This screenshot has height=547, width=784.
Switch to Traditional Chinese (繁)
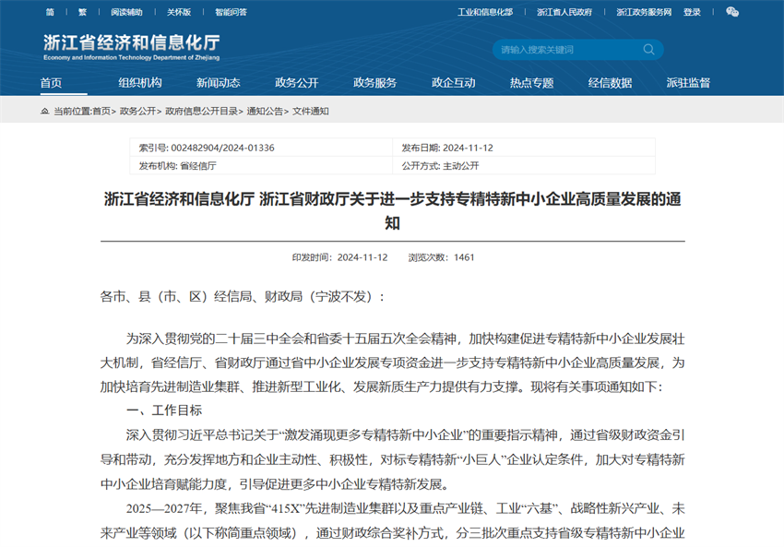point(82,12)
